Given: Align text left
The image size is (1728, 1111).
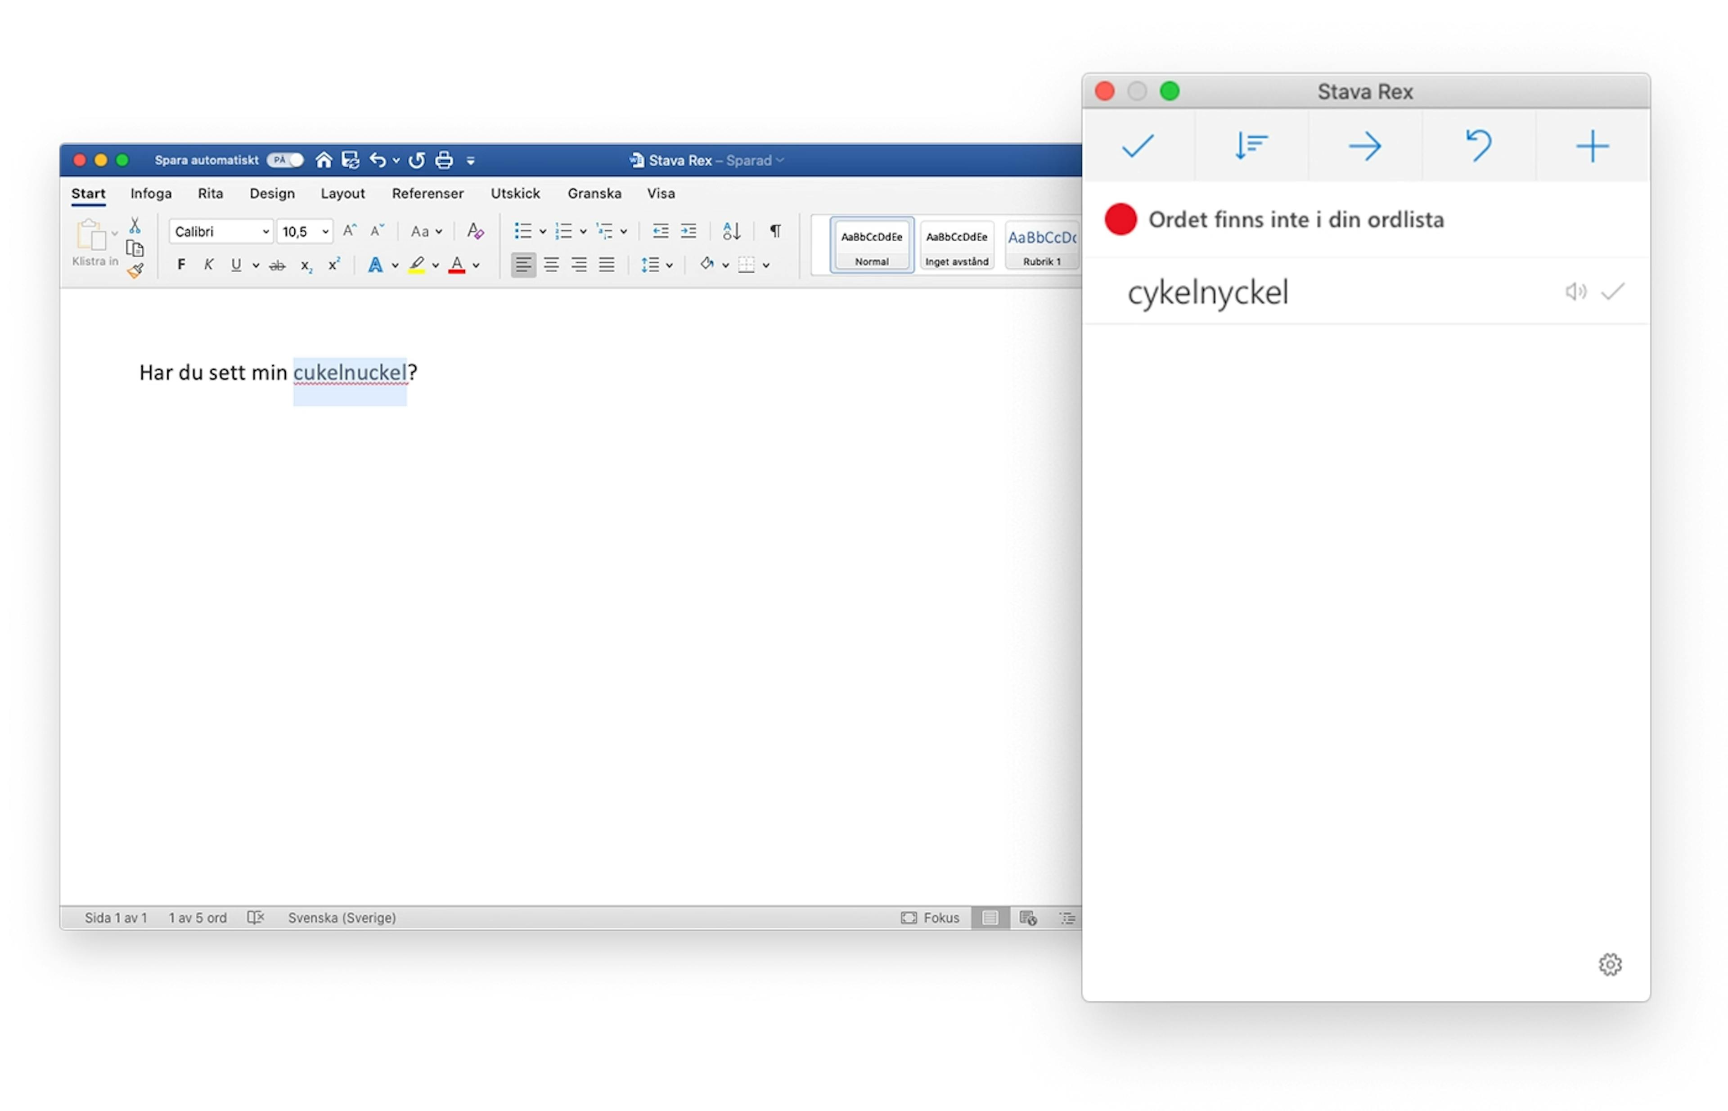Looking at the screenshot, I should (x=523, y=265).
